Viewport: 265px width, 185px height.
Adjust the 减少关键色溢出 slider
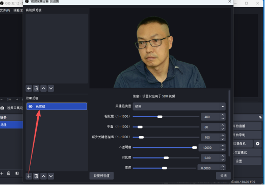(x=166, y=137)
